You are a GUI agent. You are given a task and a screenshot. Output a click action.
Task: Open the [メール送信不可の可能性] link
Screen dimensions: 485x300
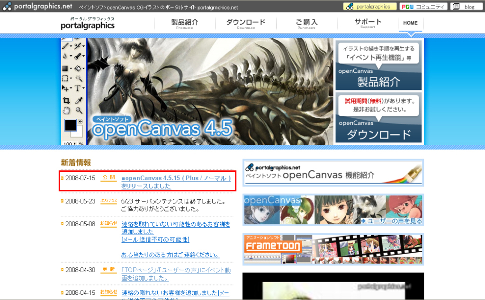(155, 239)
